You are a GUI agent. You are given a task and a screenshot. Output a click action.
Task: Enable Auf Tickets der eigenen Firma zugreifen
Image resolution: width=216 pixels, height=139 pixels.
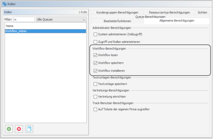tap(95, 109)
